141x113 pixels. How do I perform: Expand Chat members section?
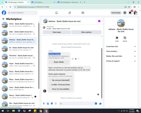click(x=121, y=51)
